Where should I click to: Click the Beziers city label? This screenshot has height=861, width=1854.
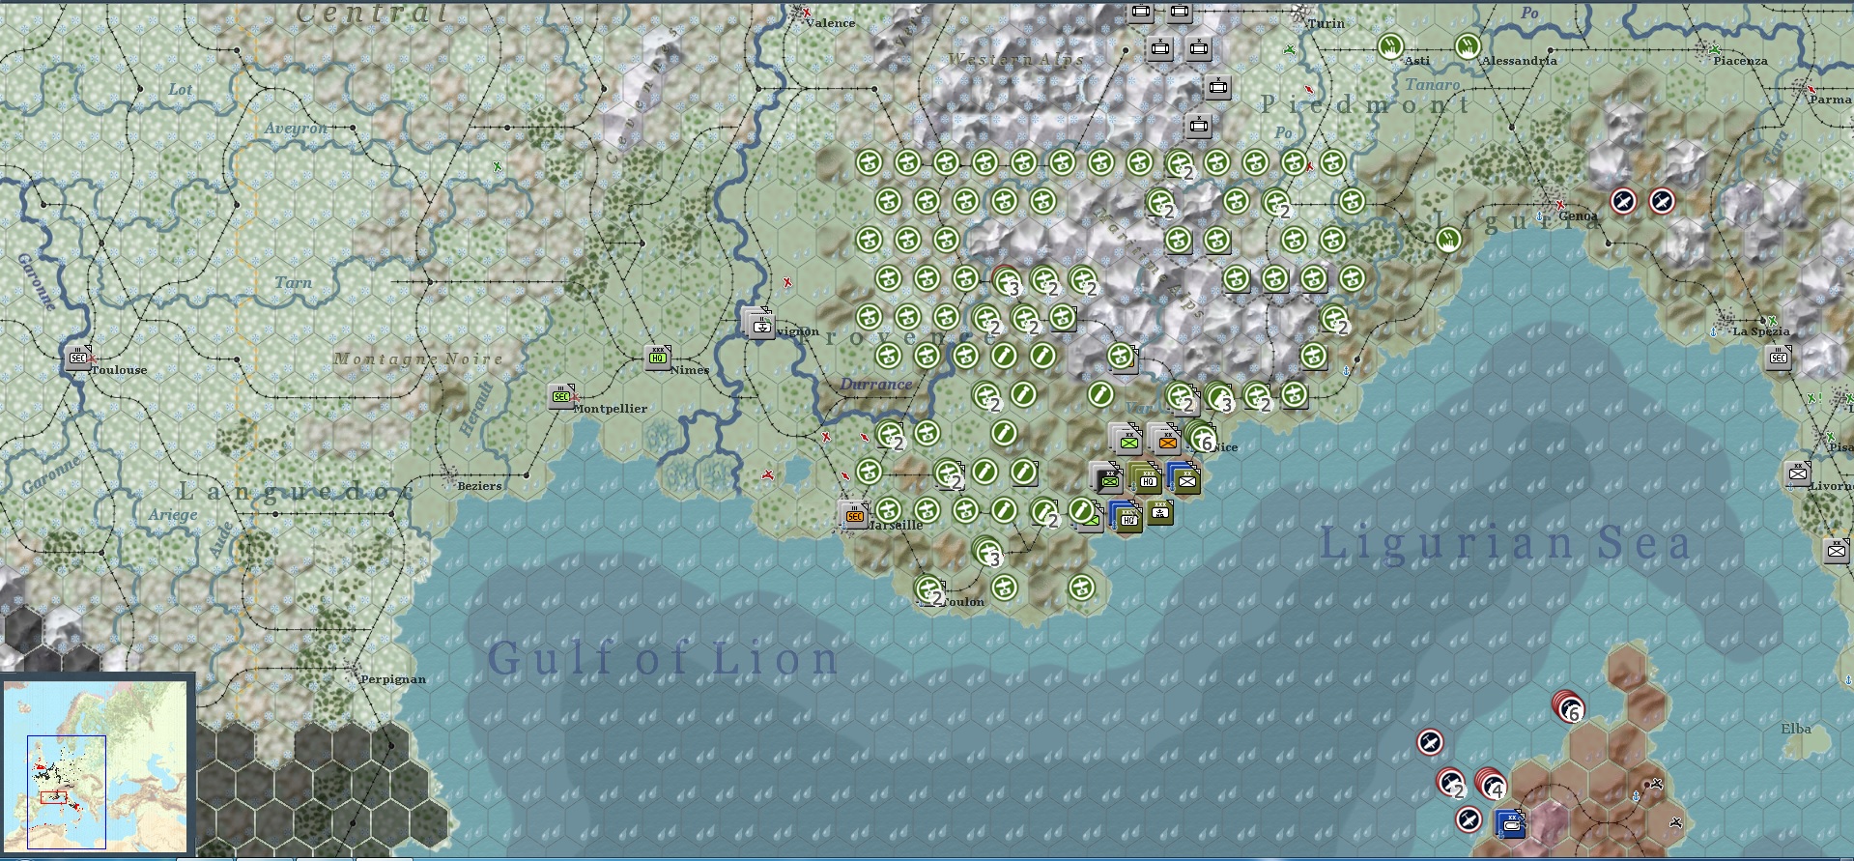point(479,486)
